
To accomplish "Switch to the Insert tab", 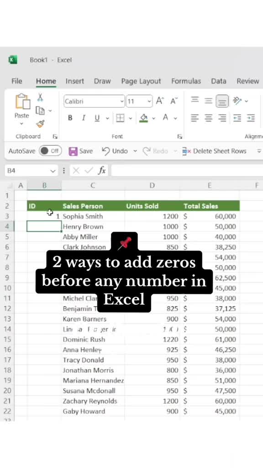I will click(75, 81).
